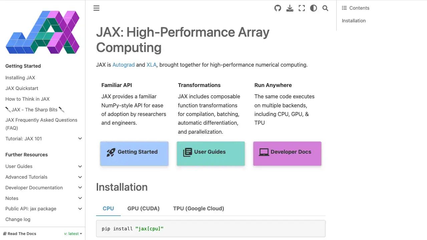Open the User Guides card
This screenshot has height=240, width=427.
click(210, 153)
